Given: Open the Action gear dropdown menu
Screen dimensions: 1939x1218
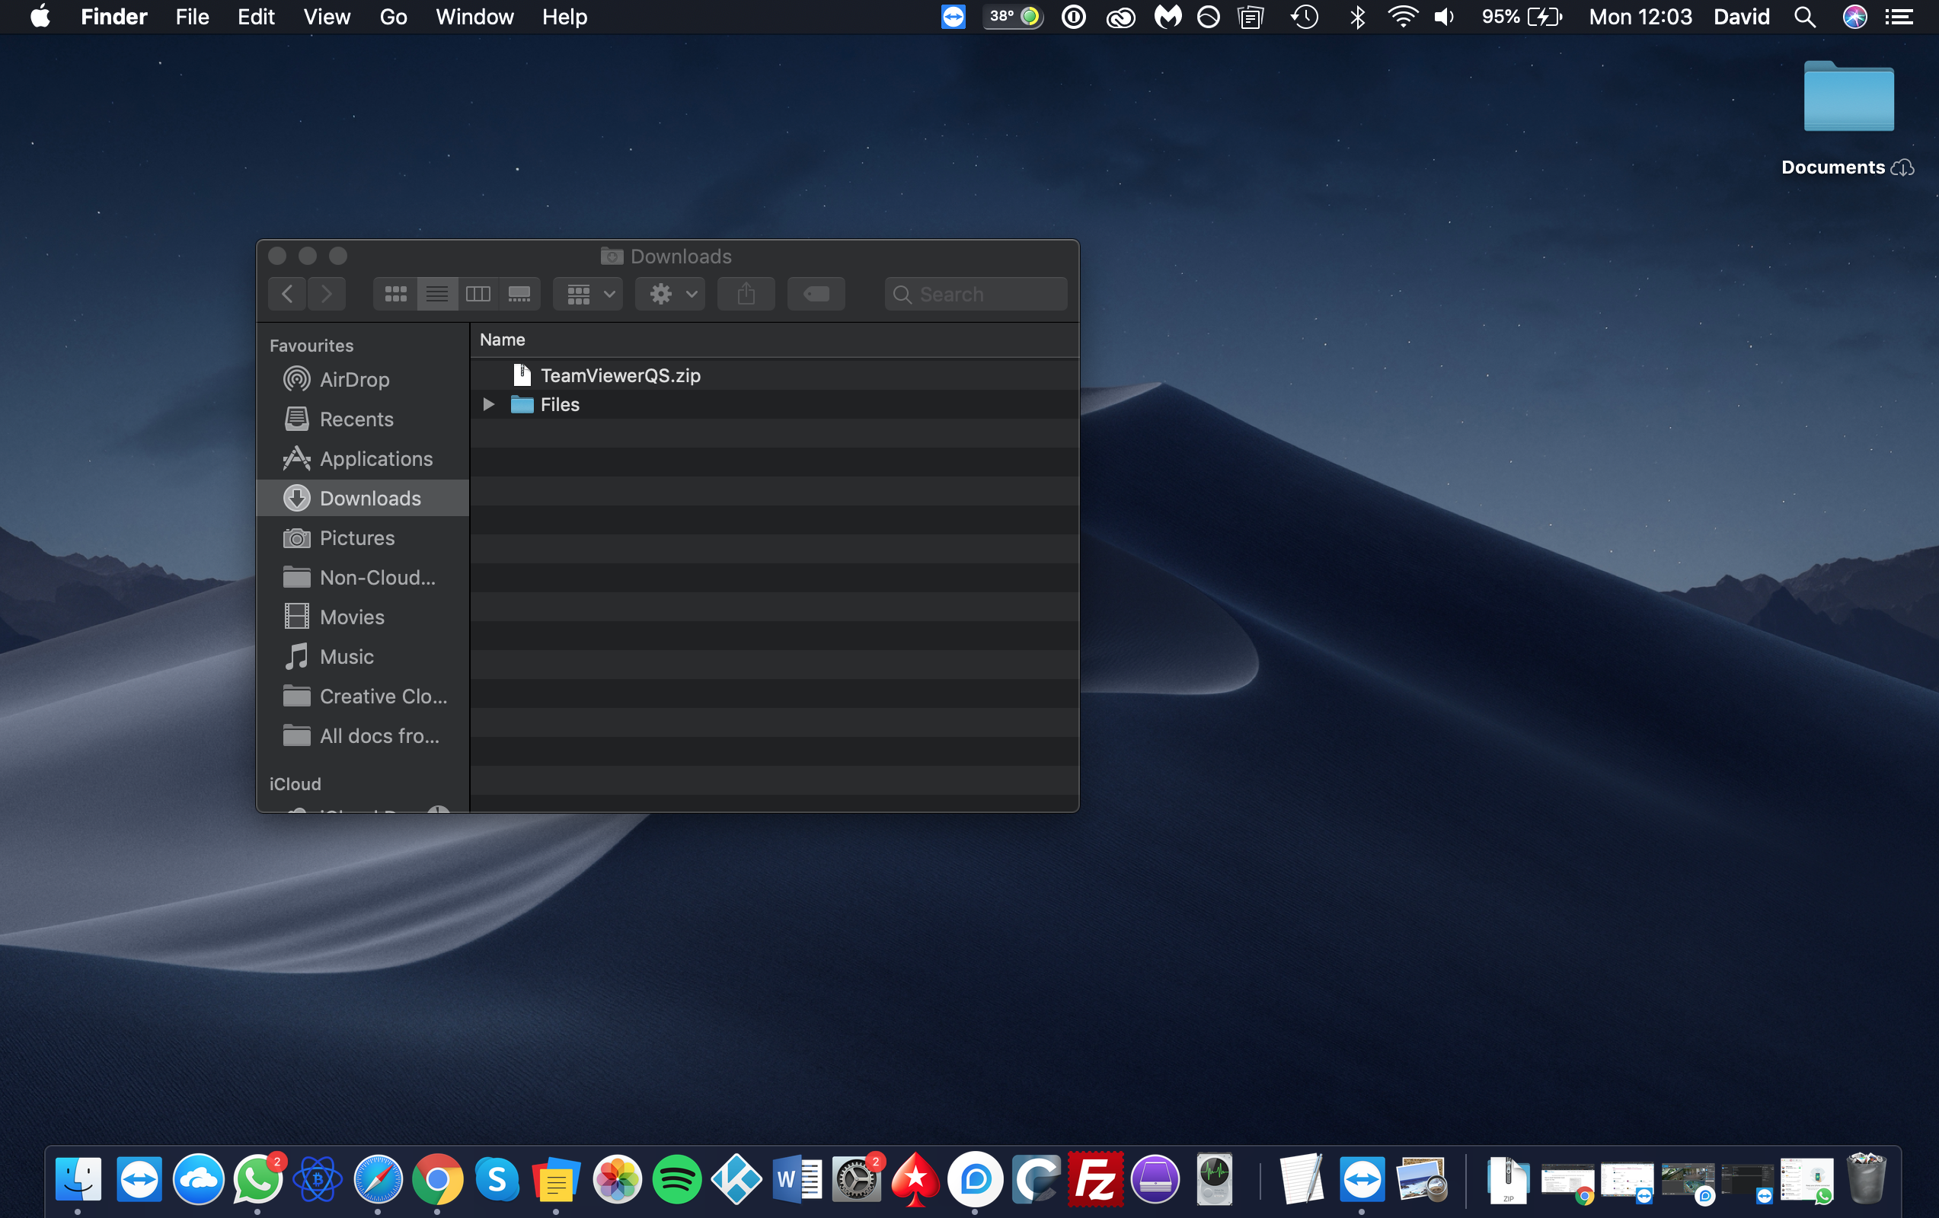Looking at the screenshot, I should pyautogui.click(x=671, y=294).
